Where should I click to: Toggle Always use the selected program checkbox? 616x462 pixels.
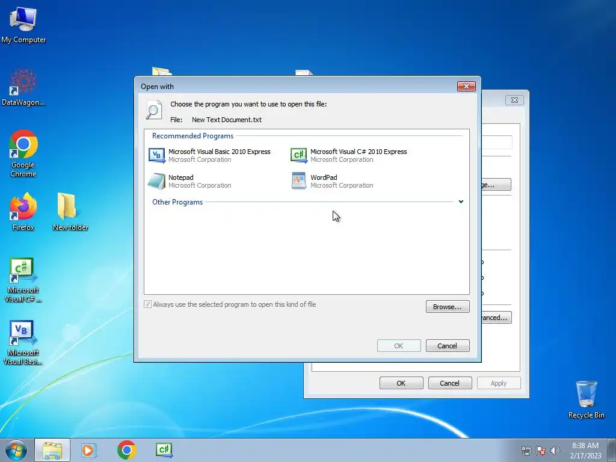coord(148,304)
